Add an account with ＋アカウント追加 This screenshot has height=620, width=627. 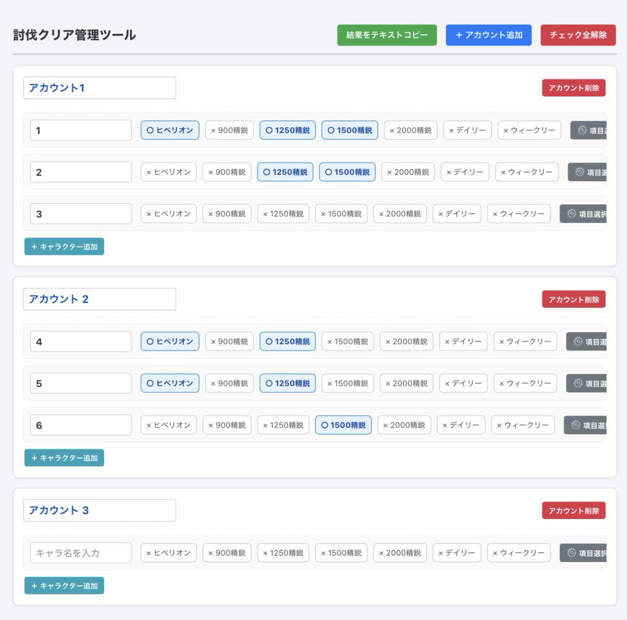(x=489, y=35)
